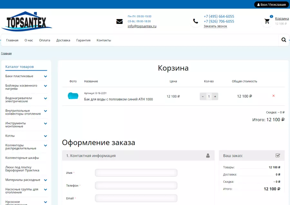Click the Итого: 12 100 ₽ total
Viewport: 290px width, 205px height.
tap(268, 120)
